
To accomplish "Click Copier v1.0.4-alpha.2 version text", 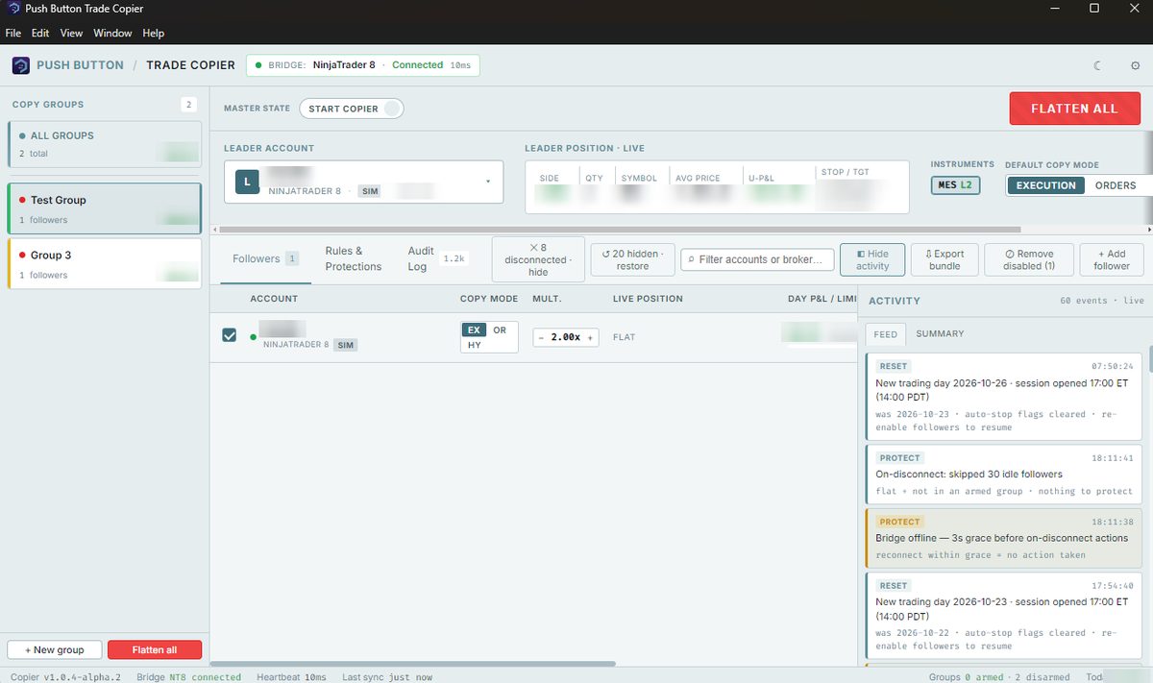I will [65, 677].
